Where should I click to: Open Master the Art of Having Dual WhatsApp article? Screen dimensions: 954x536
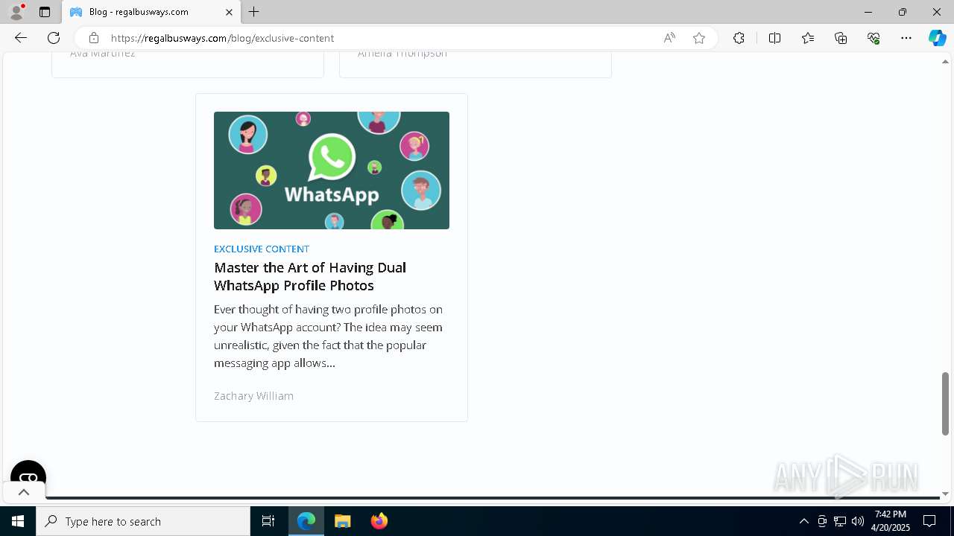click(310, 276)
